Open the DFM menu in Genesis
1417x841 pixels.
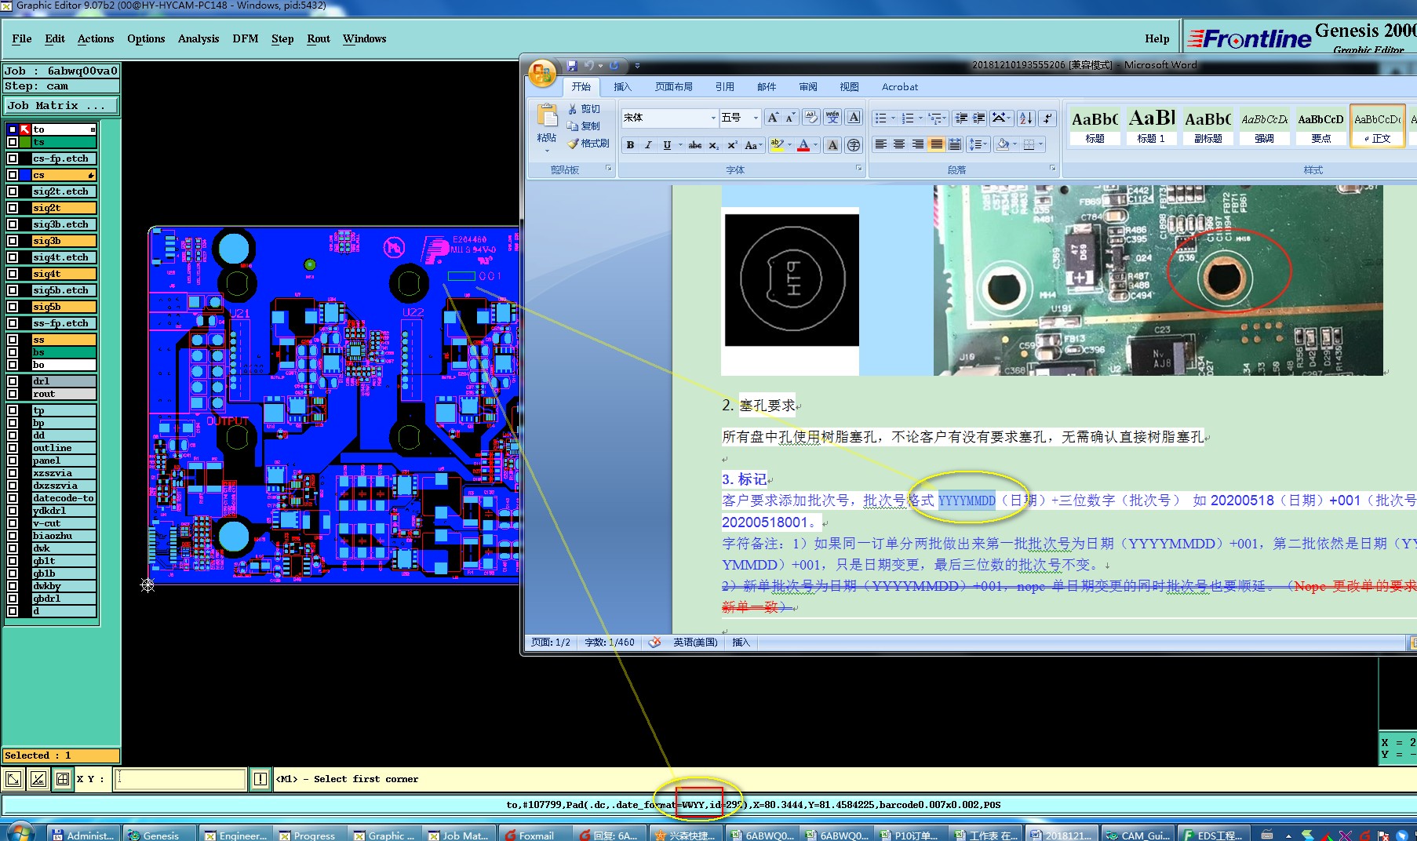coord(246,38)
